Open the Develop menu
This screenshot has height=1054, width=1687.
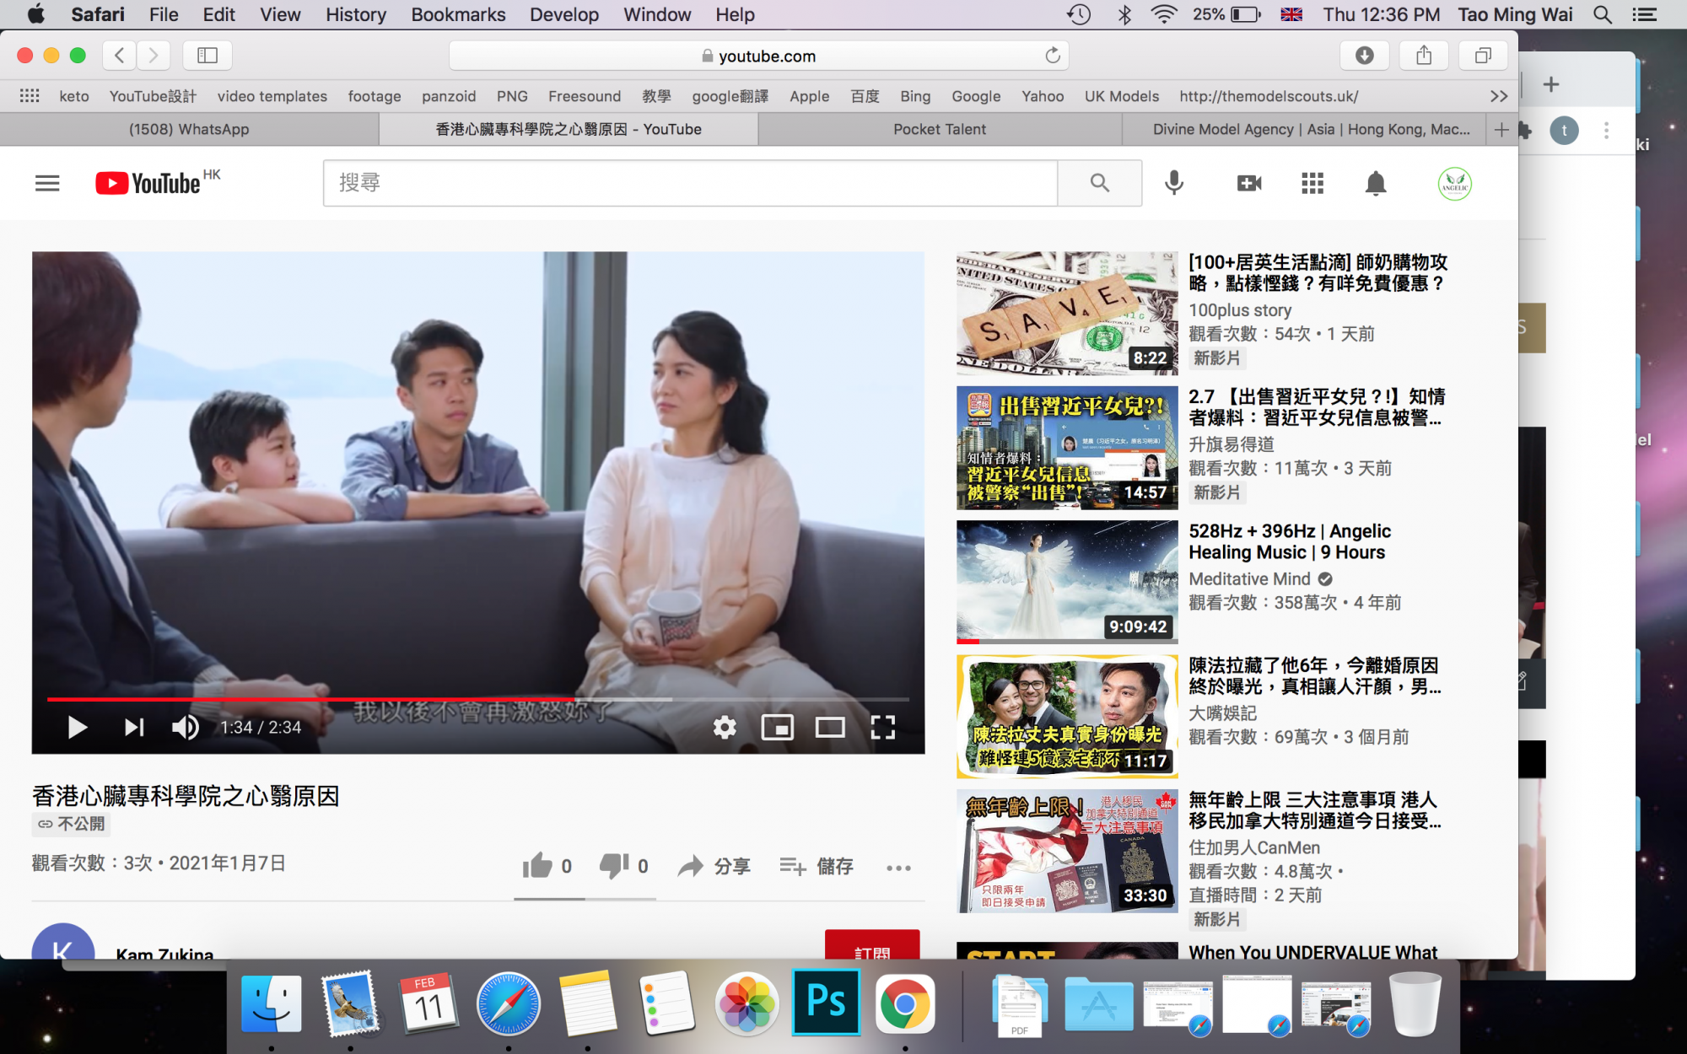(563, 14)
